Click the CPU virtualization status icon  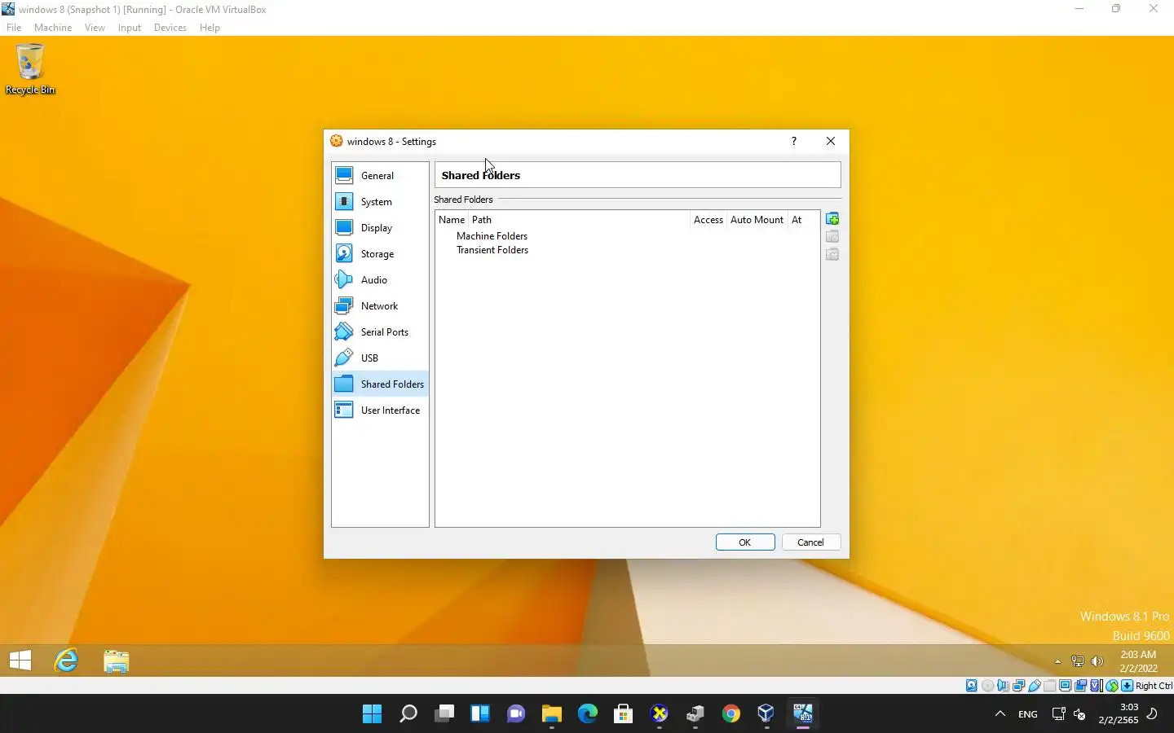click(x=1097, y=686)
